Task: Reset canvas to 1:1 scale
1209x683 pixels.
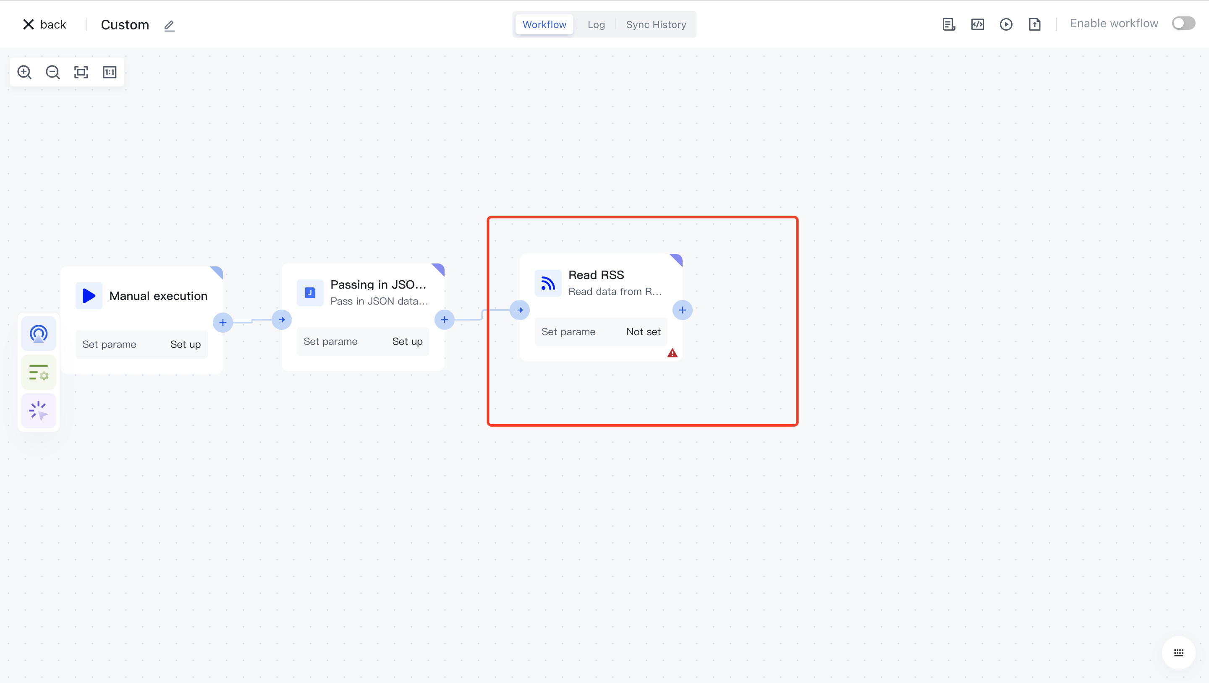Action: pos(109,72)
